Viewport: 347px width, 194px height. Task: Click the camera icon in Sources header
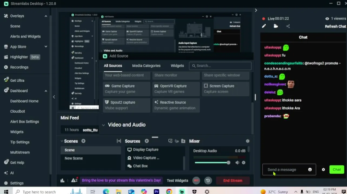coord(177,141)
